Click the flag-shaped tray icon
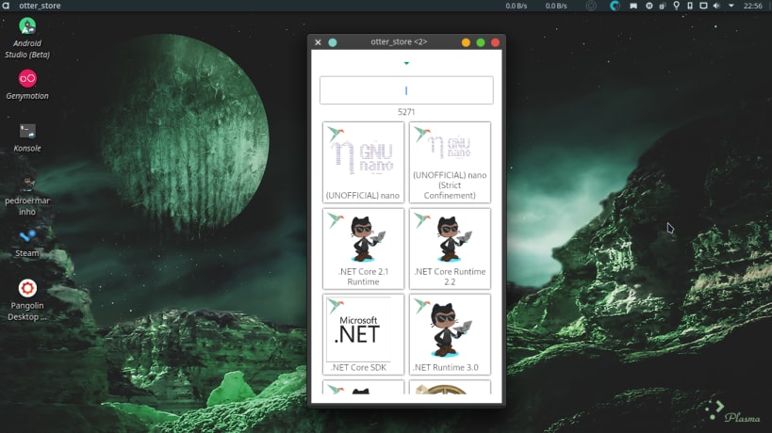This screenshot has width=772, height=433. (x=633, y=6)
